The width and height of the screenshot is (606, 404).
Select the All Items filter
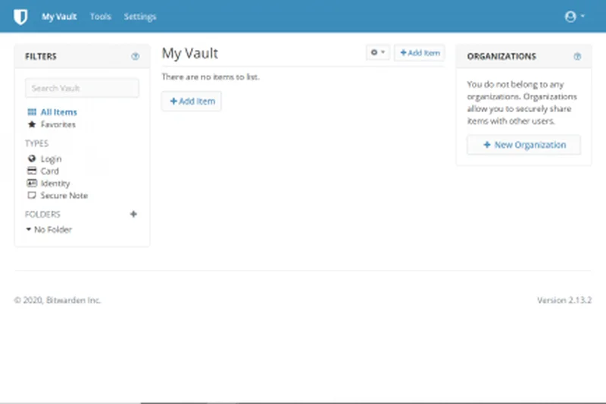[x=58, y=112]
